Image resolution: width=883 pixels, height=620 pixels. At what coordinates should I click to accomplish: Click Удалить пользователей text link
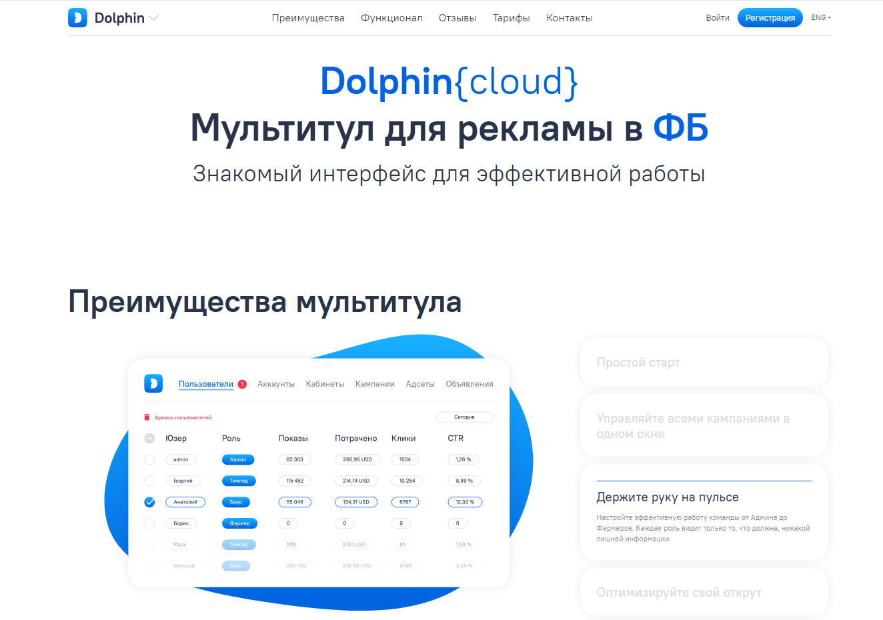click(x=183, y=417)
